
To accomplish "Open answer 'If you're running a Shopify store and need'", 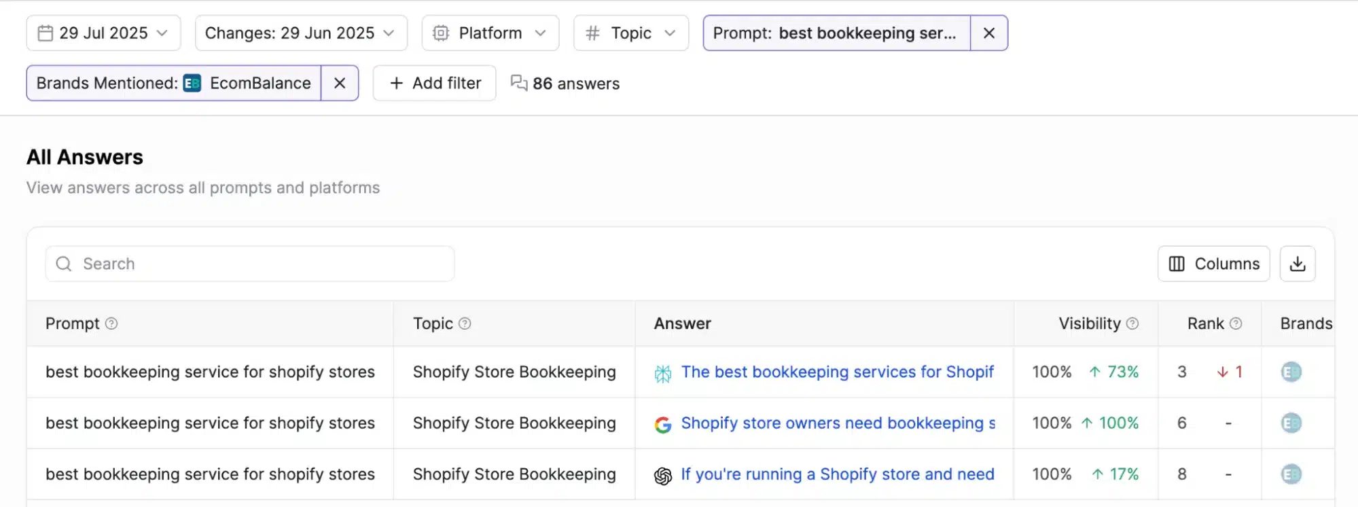I will click(x=838, y=474).
